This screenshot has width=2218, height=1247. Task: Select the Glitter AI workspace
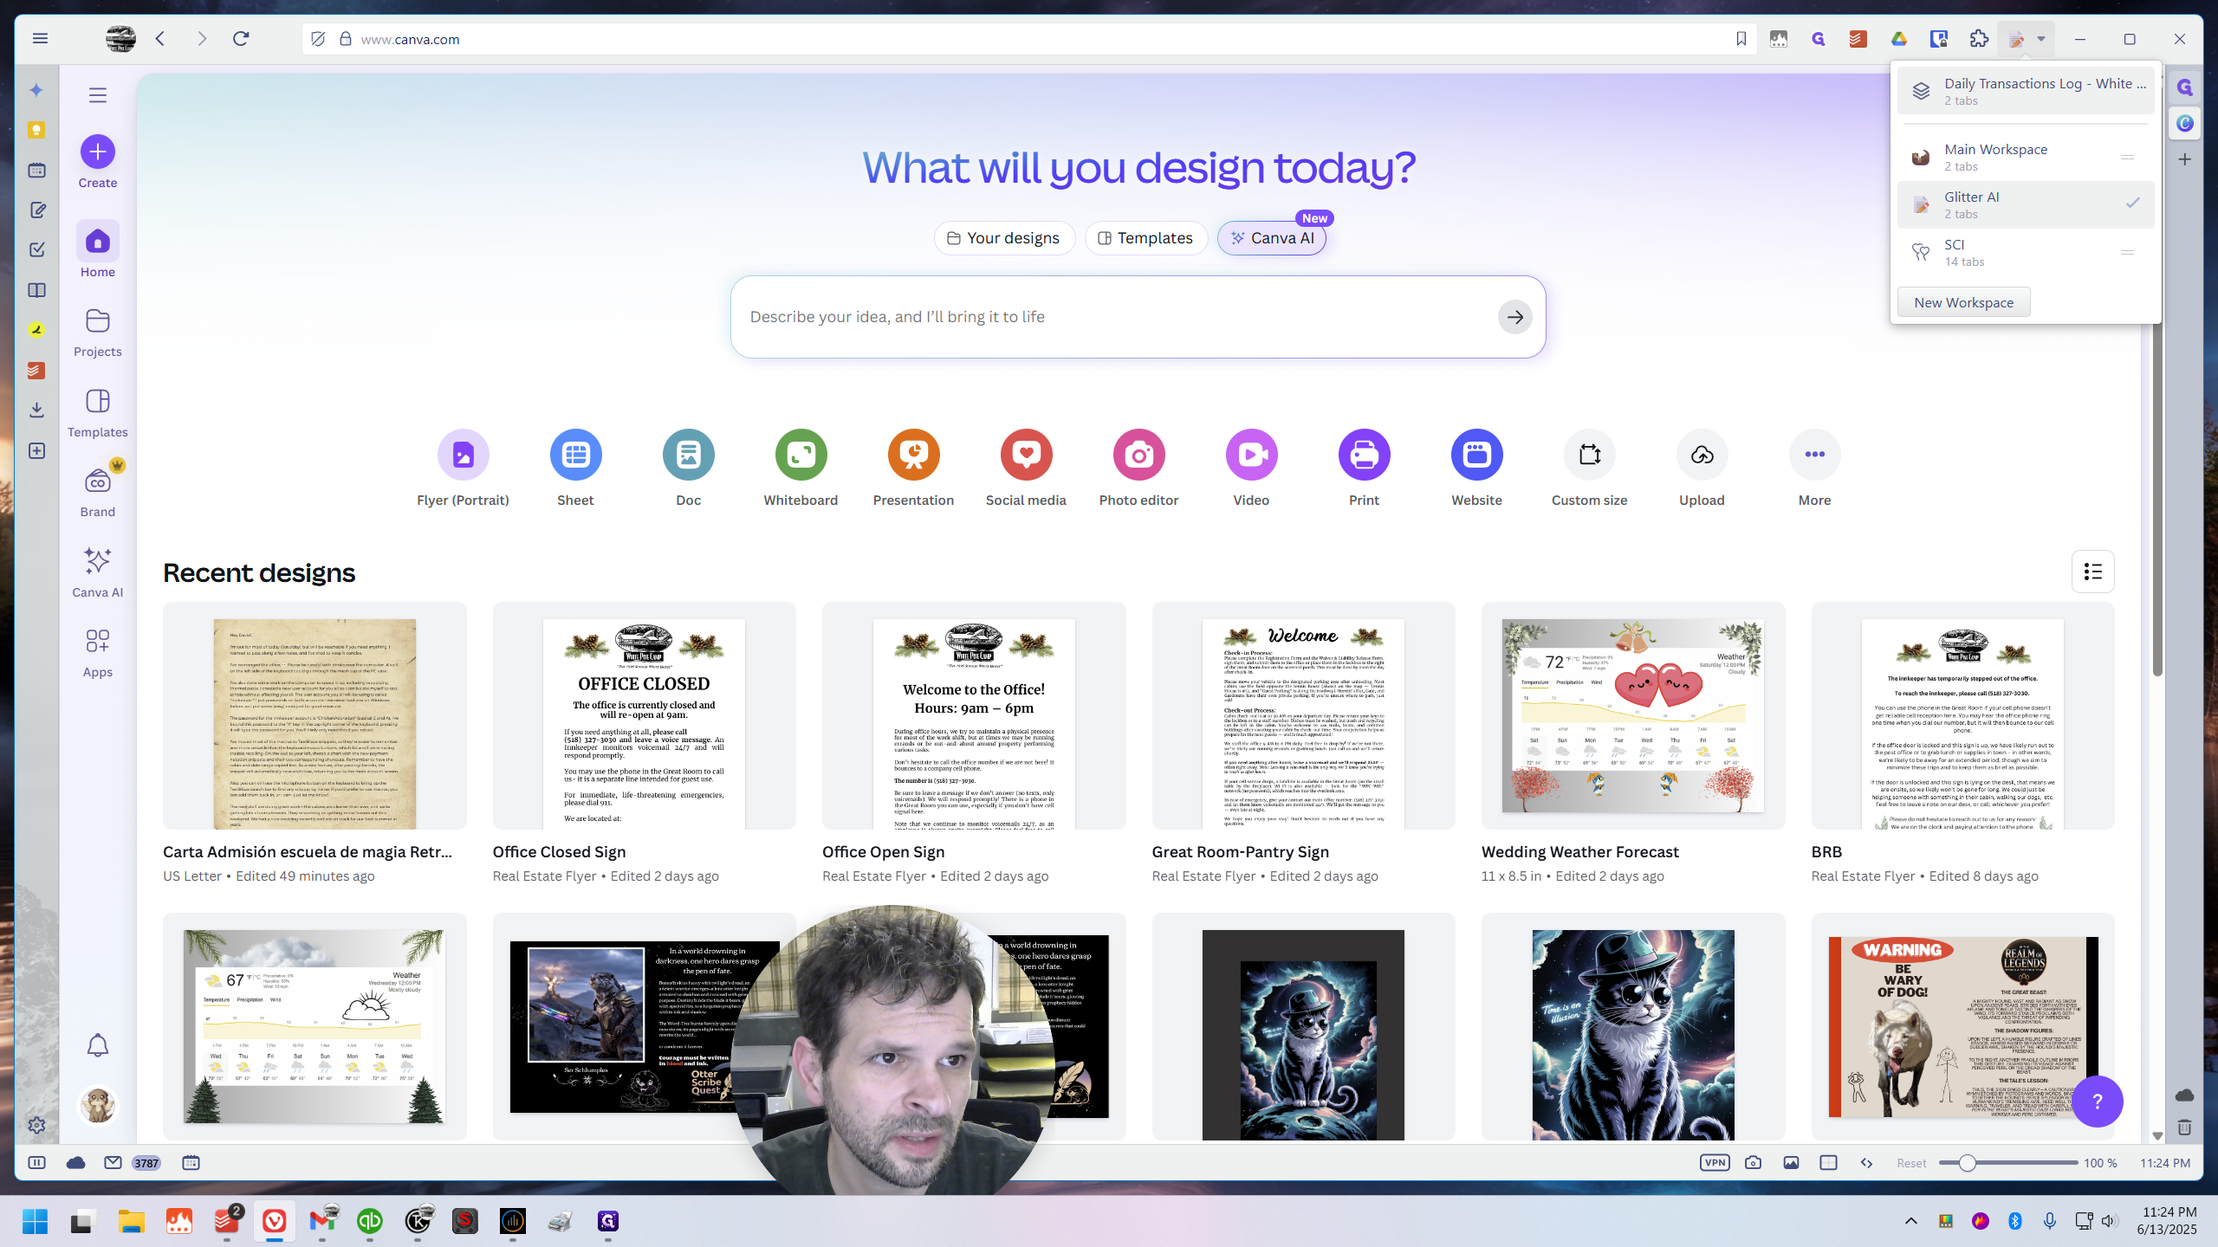click(x=2026, y=204)
